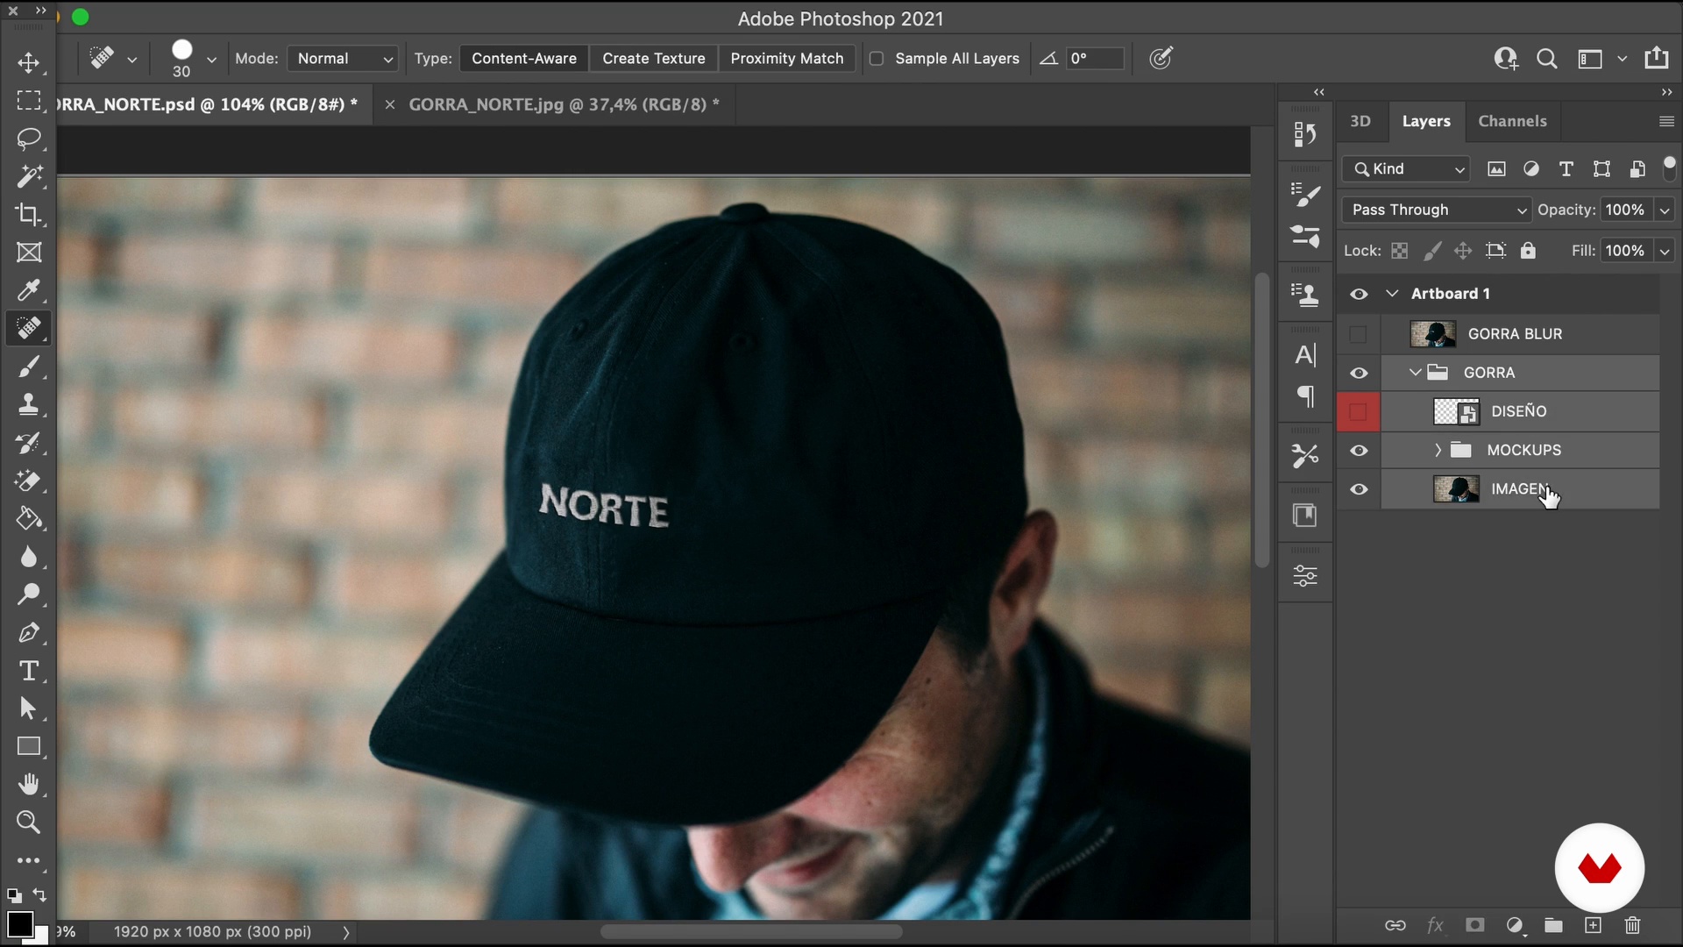Open the Search magnifier in options bar
The image size is (1683, 947).
click(1547, 59)
